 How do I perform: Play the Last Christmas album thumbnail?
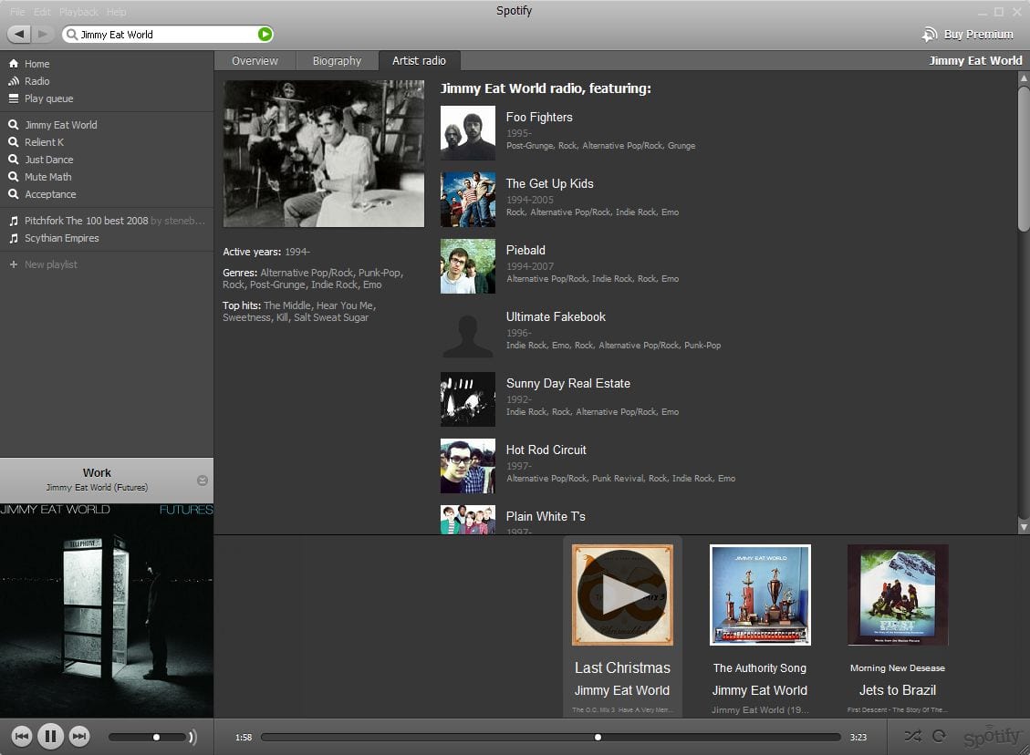pyautogui.click(x=622, y=595)
